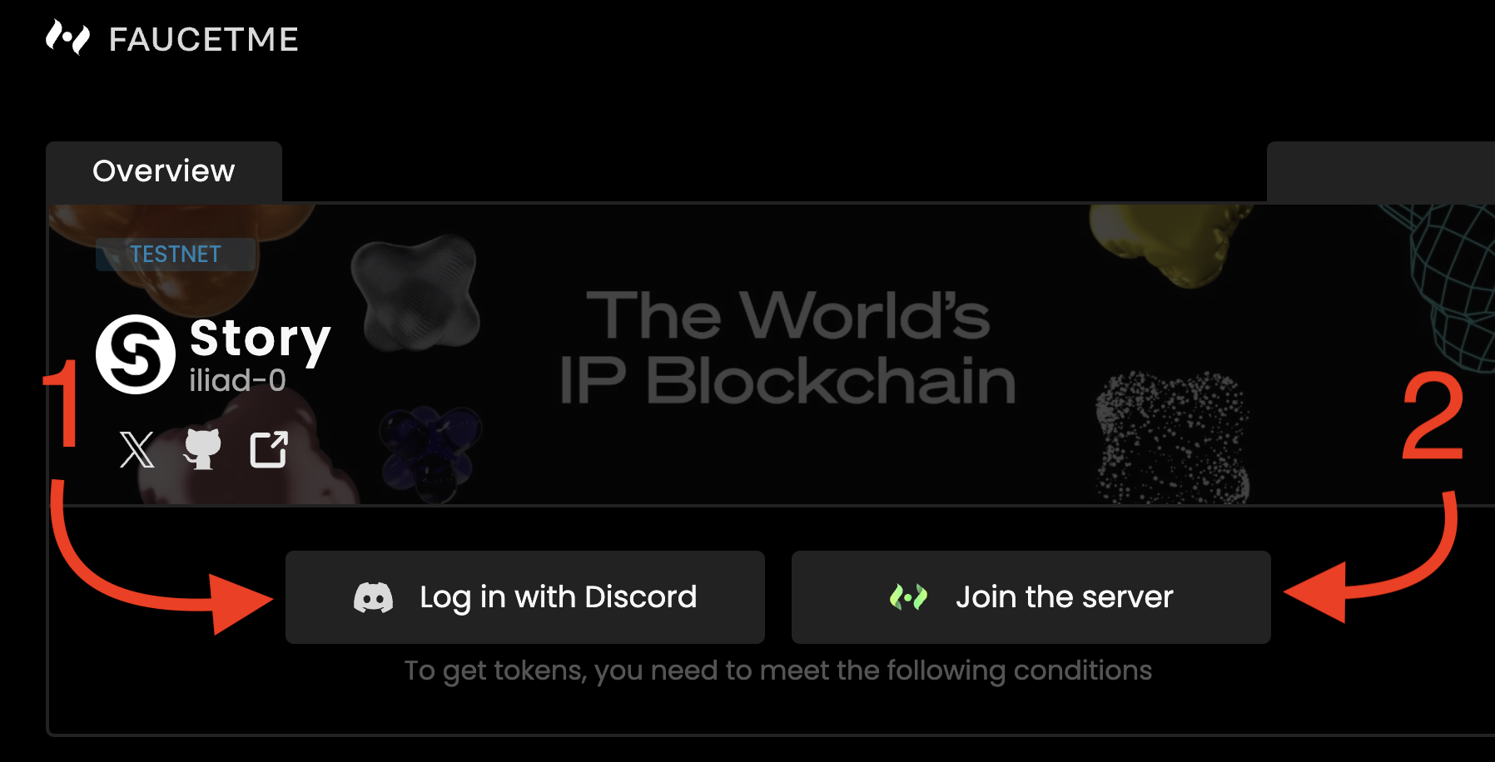This screenshot has height=762, width=1495.
Task: Log in with Discord
Action: coord(525,597)
